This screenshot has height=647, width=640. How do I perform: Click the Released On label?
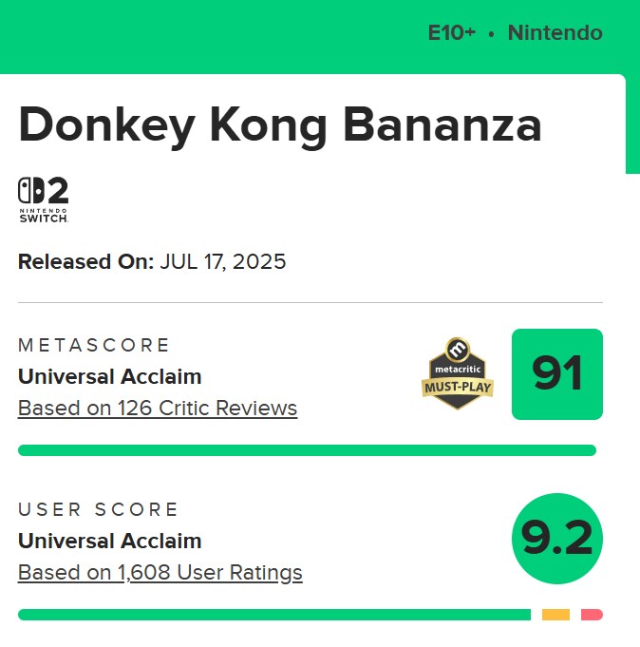(x=85, y=261)
